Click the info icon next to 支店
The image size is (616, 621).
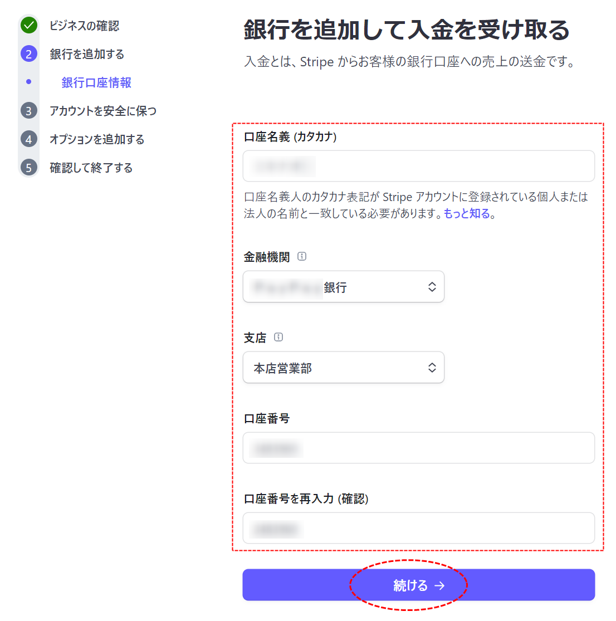[x=278, y=337]
